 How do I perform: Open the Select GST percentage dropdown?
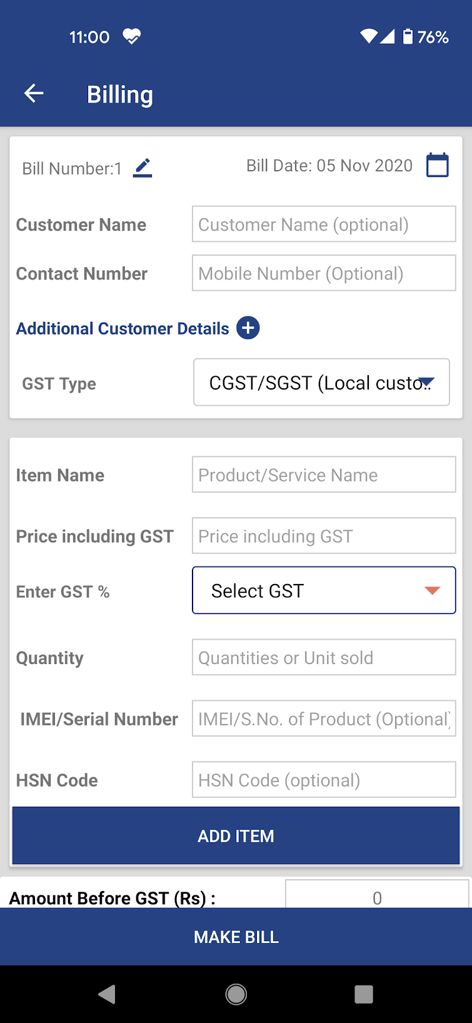[324, 591]
